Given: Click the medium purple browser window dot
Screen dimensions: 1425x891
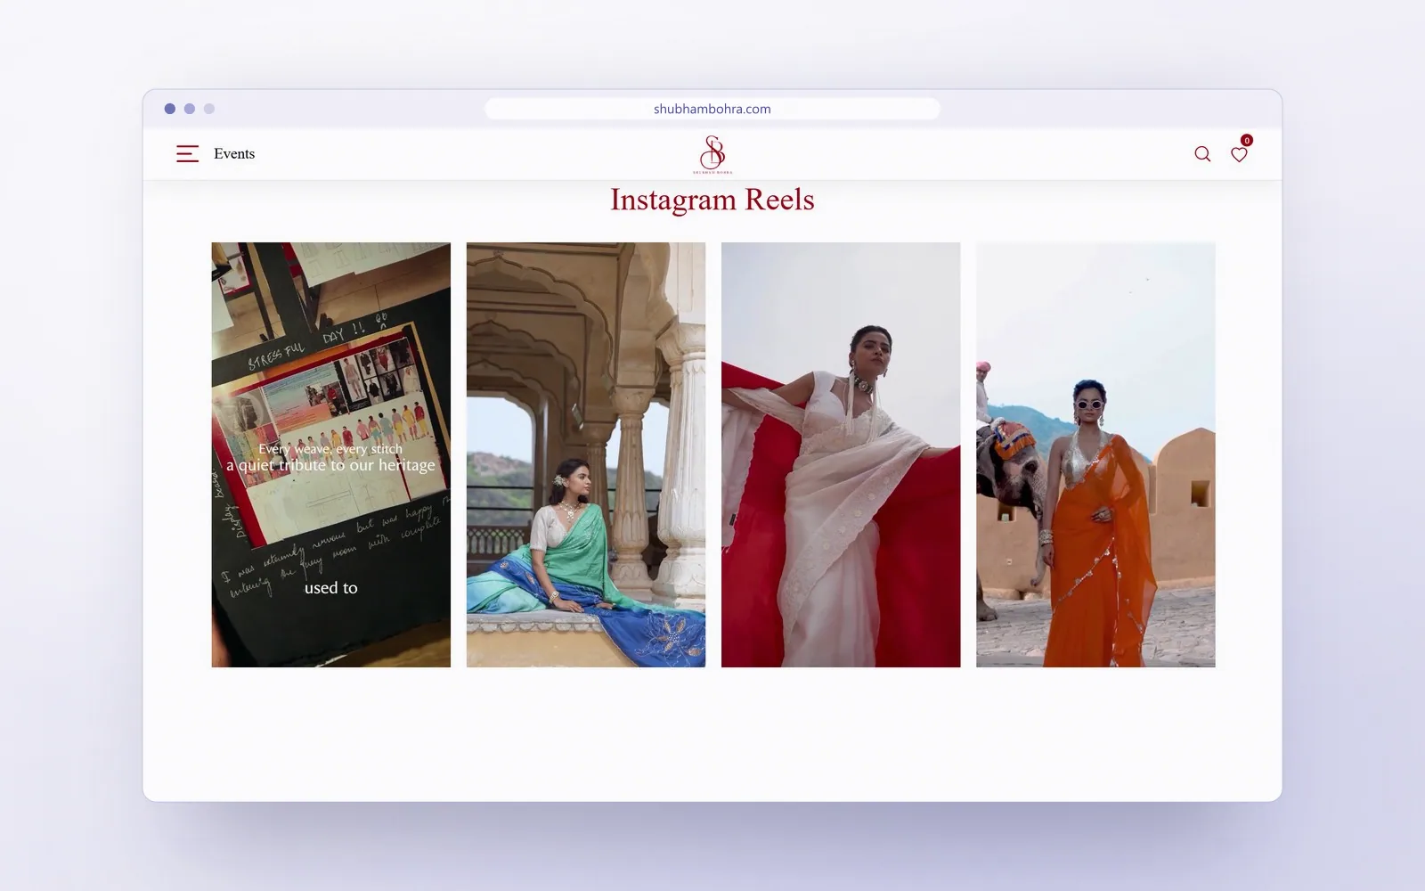Looking at the screenshot, I should tap(190, 109).
